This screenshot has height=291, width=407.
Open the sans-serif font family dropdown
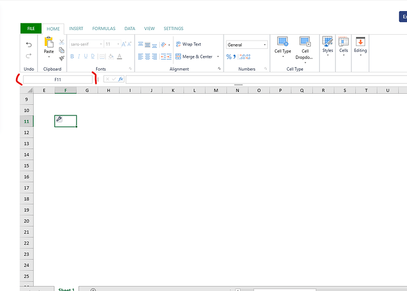point(86,44)
